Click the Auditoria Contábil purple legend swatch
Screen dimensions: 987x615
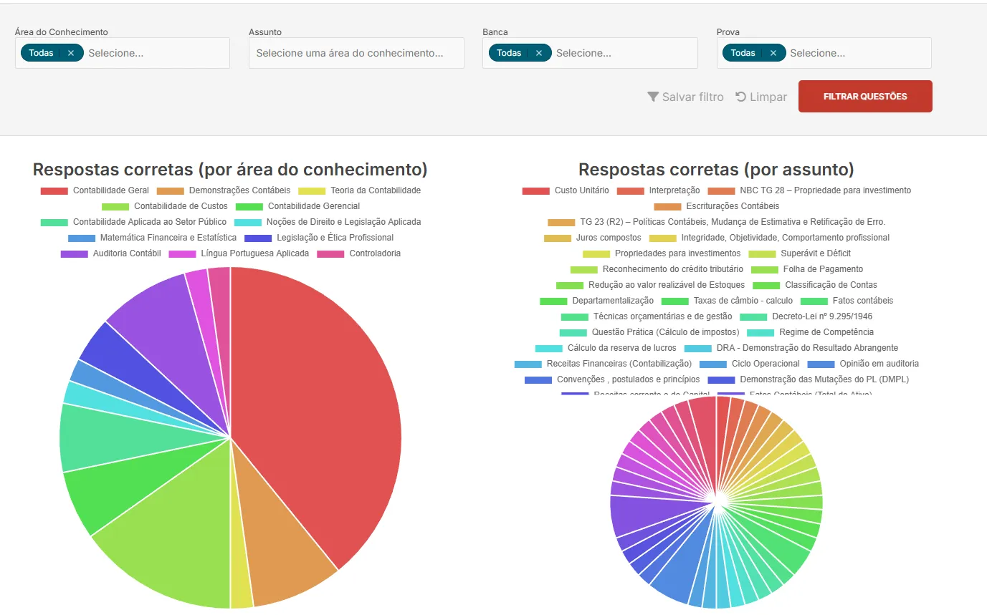74,253
